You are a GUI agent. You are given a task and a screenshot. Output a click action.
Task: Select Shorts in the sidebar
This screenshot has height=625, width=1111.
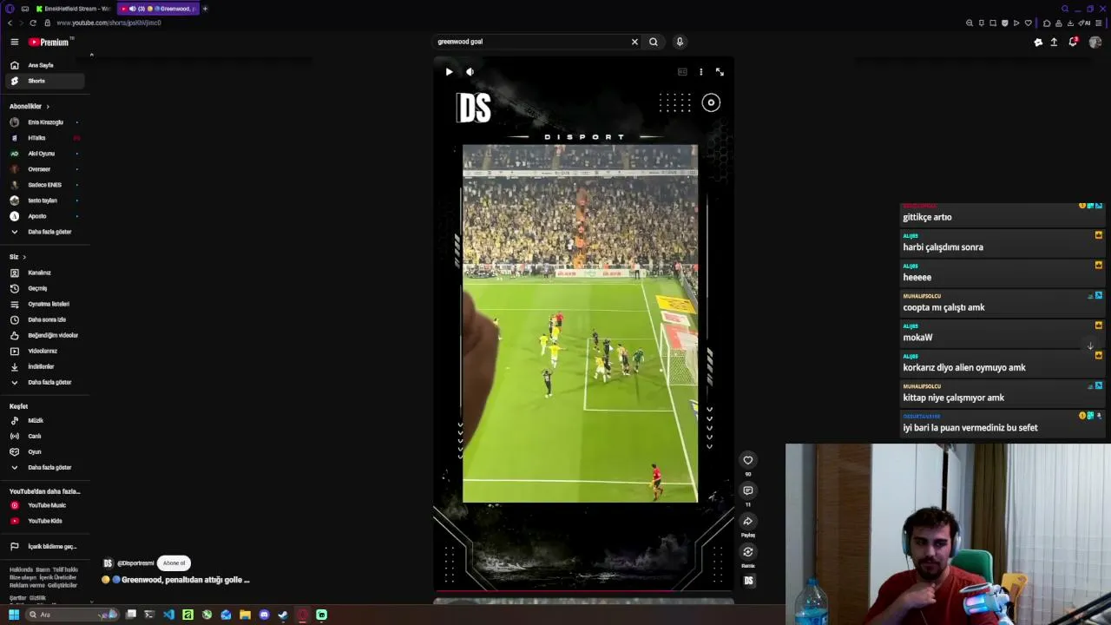pyautogui.click(x=43, y=81)
